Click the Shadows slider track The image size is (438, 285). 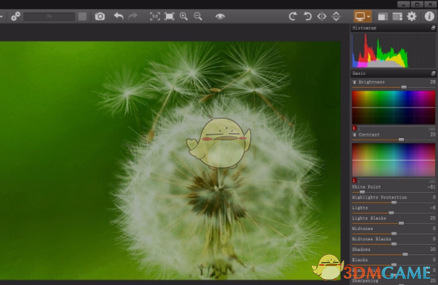394,254
